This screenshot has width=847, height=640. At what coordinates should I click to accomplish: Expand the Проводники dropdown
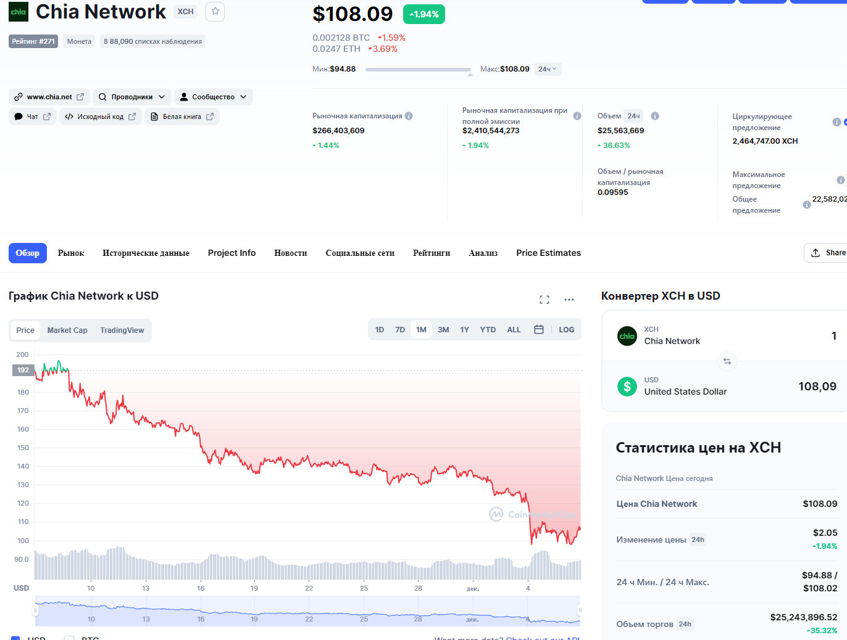click(x=132, y=97)
